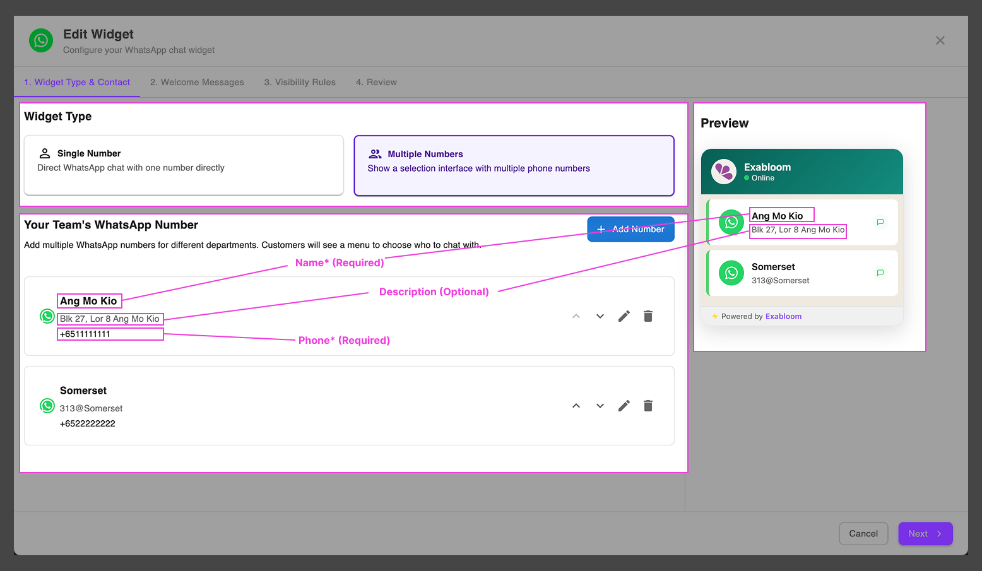Click the Exabloom logo avatar in preview header

pos(724,172)
